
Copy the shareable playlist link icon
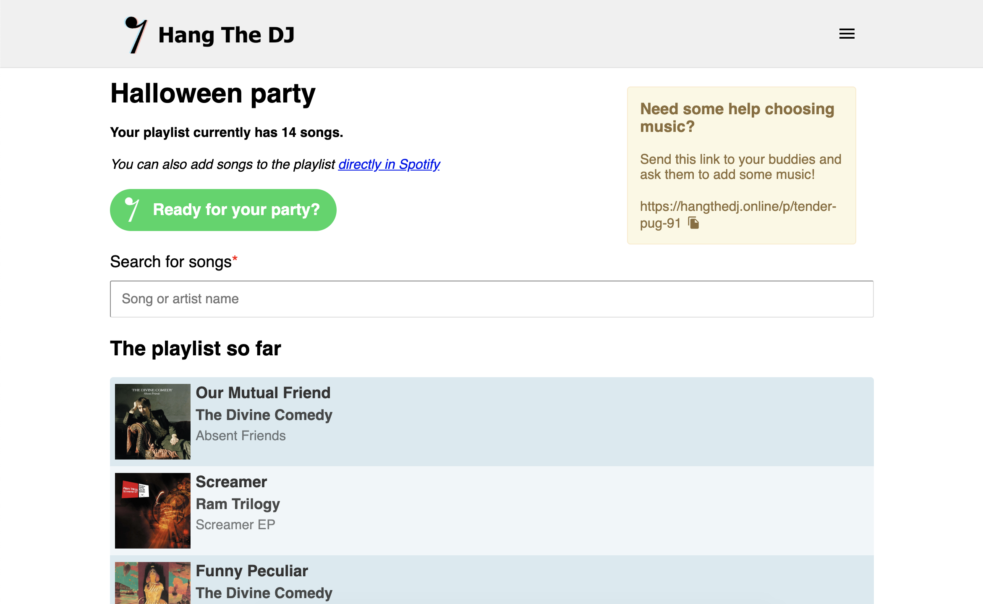click(693, 223)
